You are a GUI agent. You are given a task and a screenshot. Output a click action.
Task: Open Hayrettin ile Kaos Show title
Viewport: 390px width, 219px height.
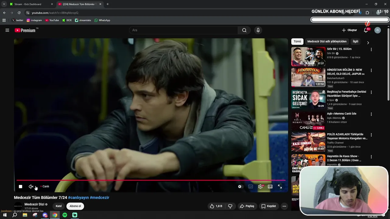click(x=344, y=158)
